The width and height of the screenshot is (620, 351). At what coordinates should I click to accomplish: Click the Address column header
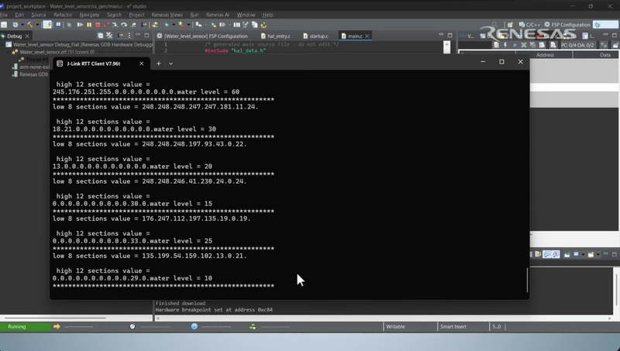click(545, 55)
